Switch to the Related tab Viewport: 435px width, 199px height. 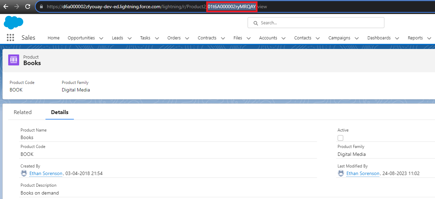click(23, 112)
